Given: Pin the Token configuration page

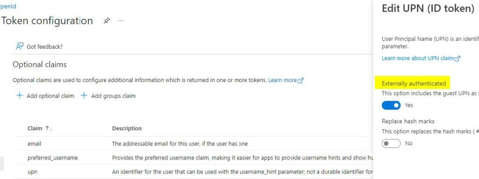Looking at the screenshot, I should coord(106,21).
